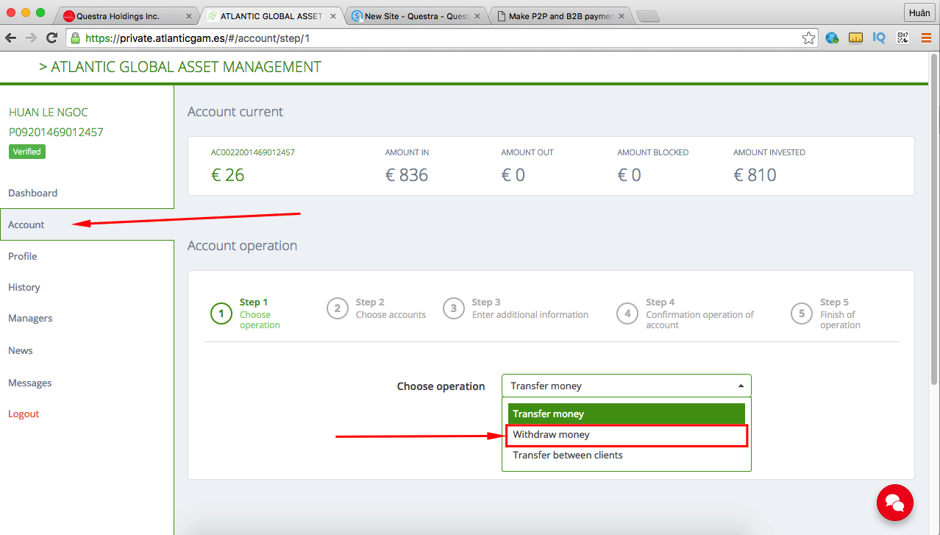Image resolution: width=940 pixels, height=535 pixels.
Task: Open the globe extension icon
Action: tap(832, 38)
